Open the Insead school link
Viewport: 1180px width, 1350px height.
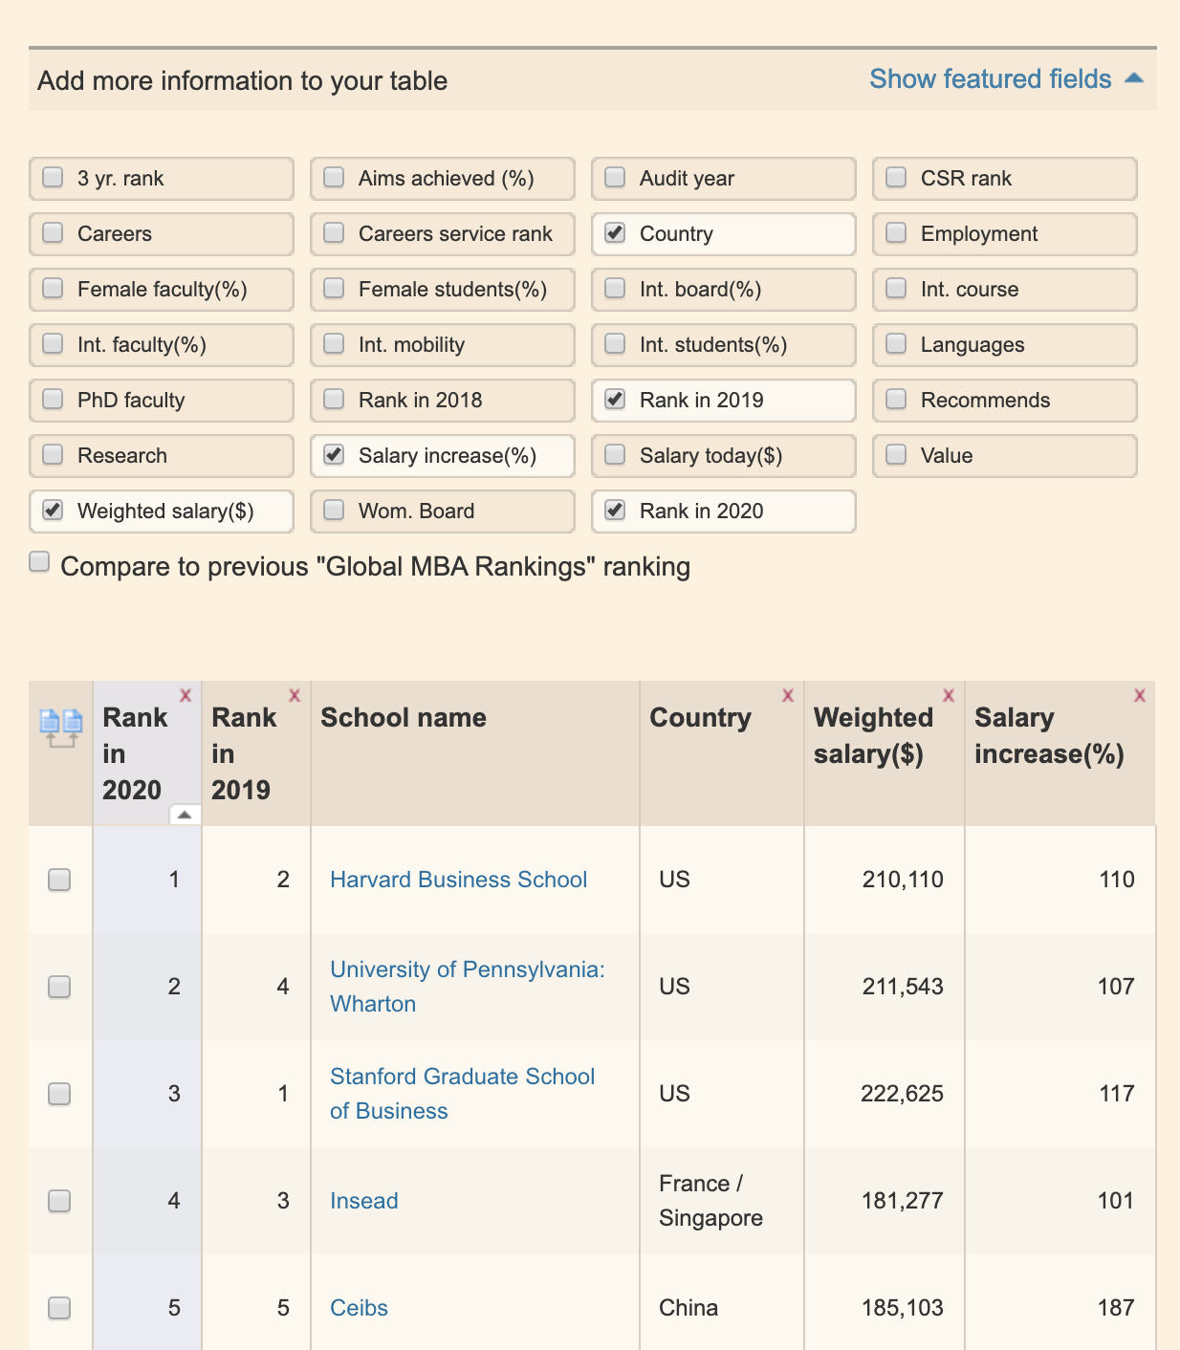click(363, 1201)
